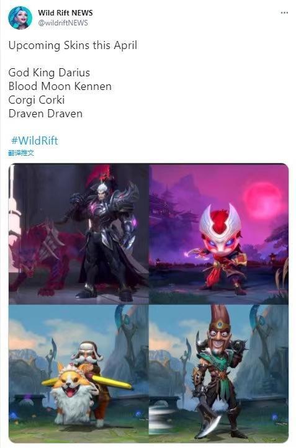Click the 'Upcoming Skins this April' text
This screenshot has width=296, height=448.
(x=73, y=45)
